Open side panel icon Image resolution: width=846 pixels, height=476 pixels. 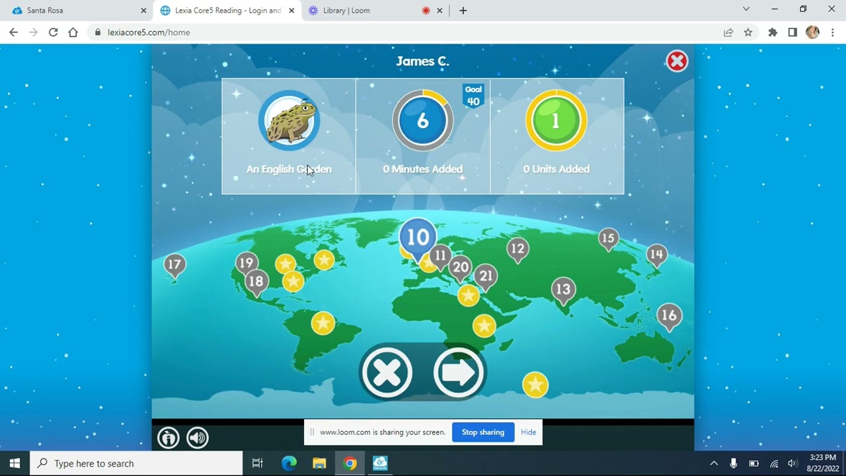(792, 32)
